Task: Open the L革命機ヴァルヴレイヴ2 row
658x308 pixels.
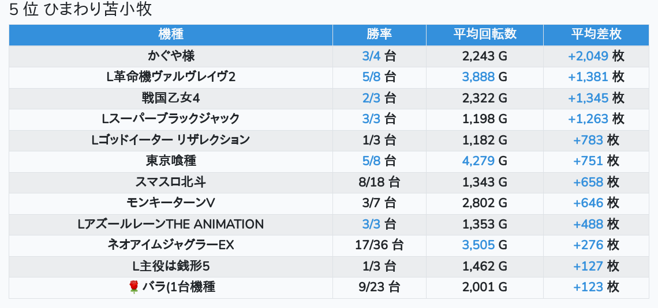Action: (x=170, y=77)
